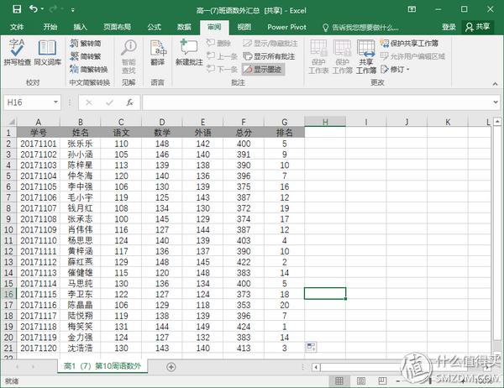This screenshot has width=504, height=388.
Task: Click Protect Sheet (保护工作表)
Action: click(318, 56)
